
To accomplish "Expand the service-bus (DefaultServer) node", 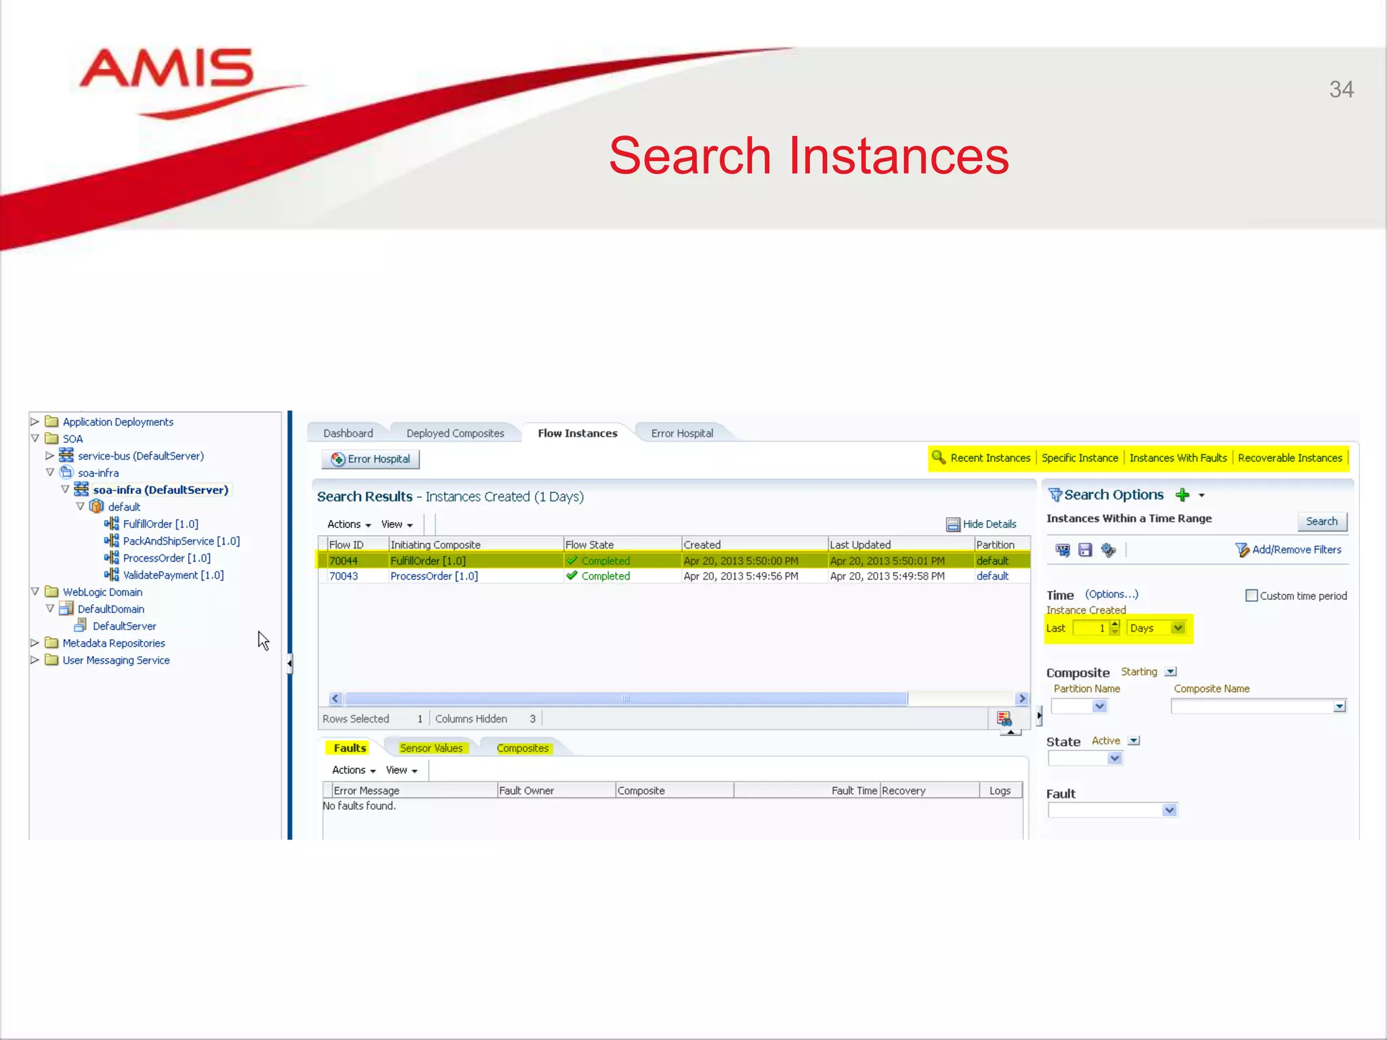I will (x=49, y=455).
